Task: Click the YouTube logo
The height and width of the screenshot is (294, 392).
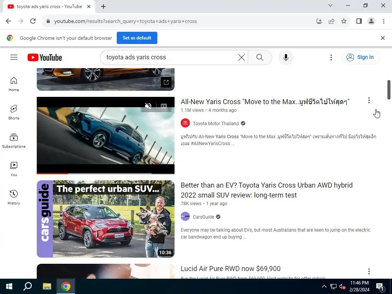Action: coord(45,57)
